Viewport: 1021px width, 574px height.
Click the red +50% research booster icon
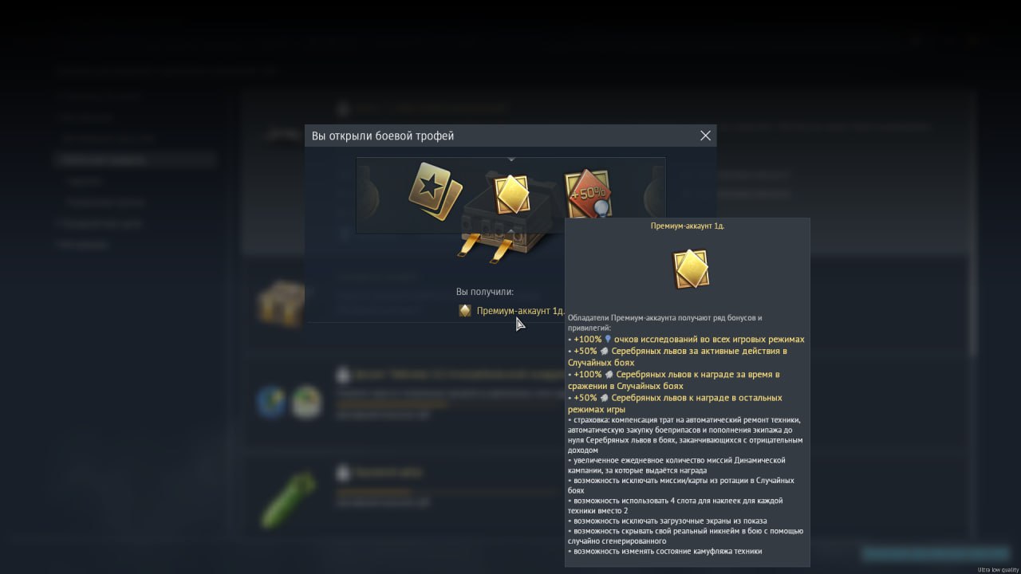pyautogui.click(x=587, y=194)
